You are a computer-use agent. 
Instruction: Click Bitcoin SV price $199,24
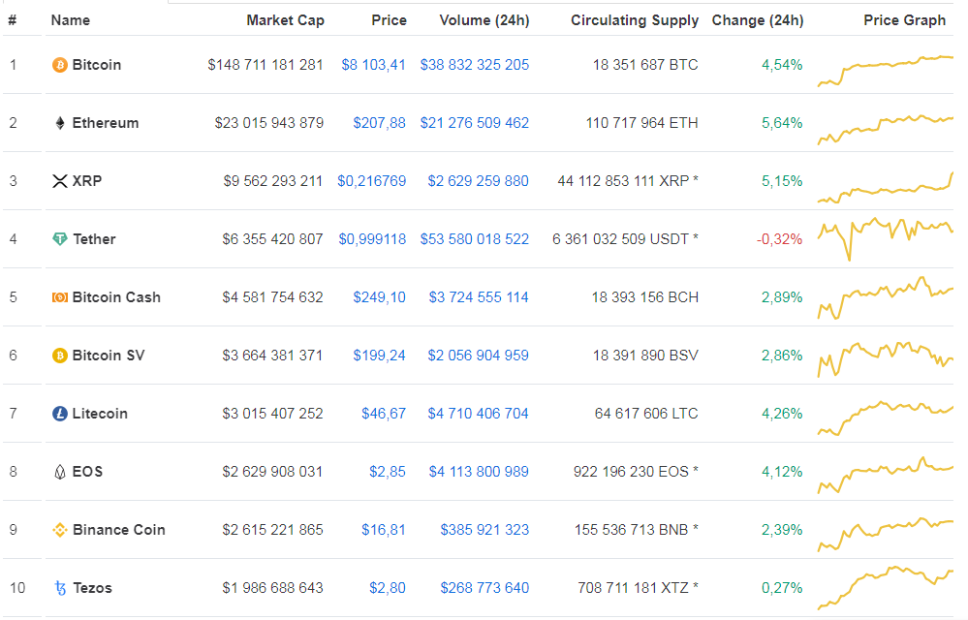380,356
